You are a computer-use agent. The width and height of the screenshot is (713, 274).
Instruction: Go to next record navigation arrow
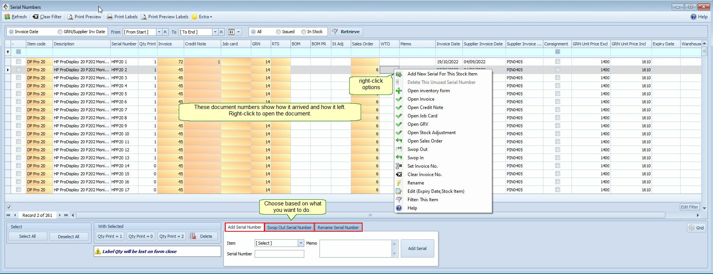click(59, 215)
